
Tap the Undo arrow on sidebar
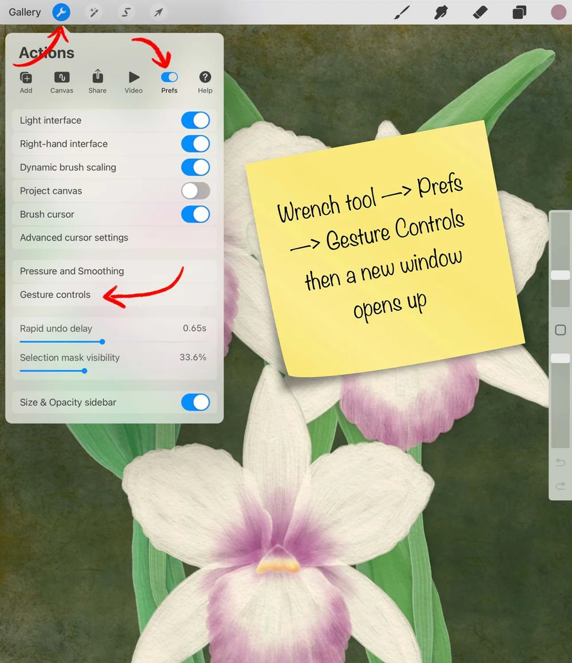560,462
